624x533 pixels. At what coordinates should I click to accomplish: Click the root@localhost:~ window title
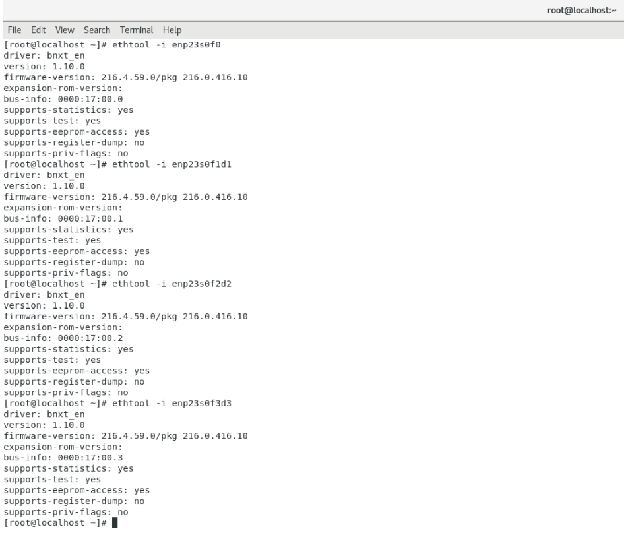pos(581,11)
